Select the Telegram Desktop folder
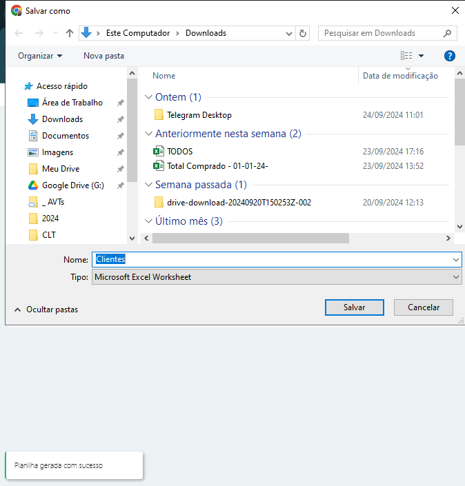The width and height of the screenshot is (465, 486). click(x=199, y=115)
